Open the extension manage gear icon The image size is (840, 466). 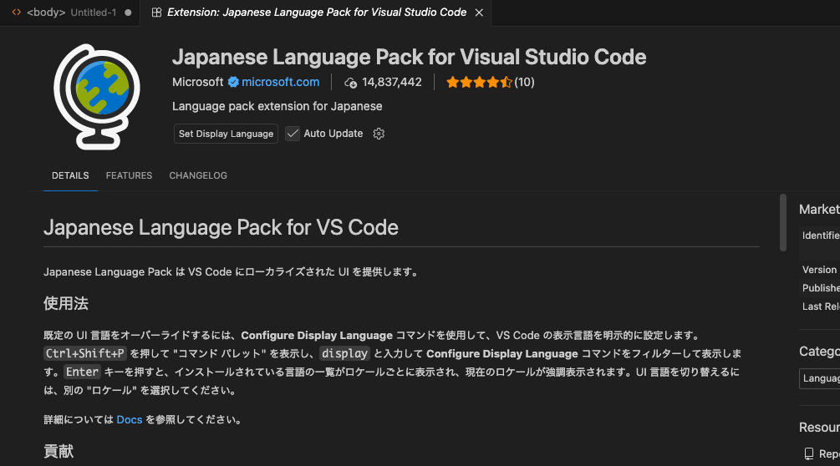click(x=379, y=134)
